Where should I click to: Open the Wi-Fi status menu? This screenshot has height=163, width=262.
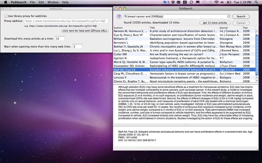216,2
